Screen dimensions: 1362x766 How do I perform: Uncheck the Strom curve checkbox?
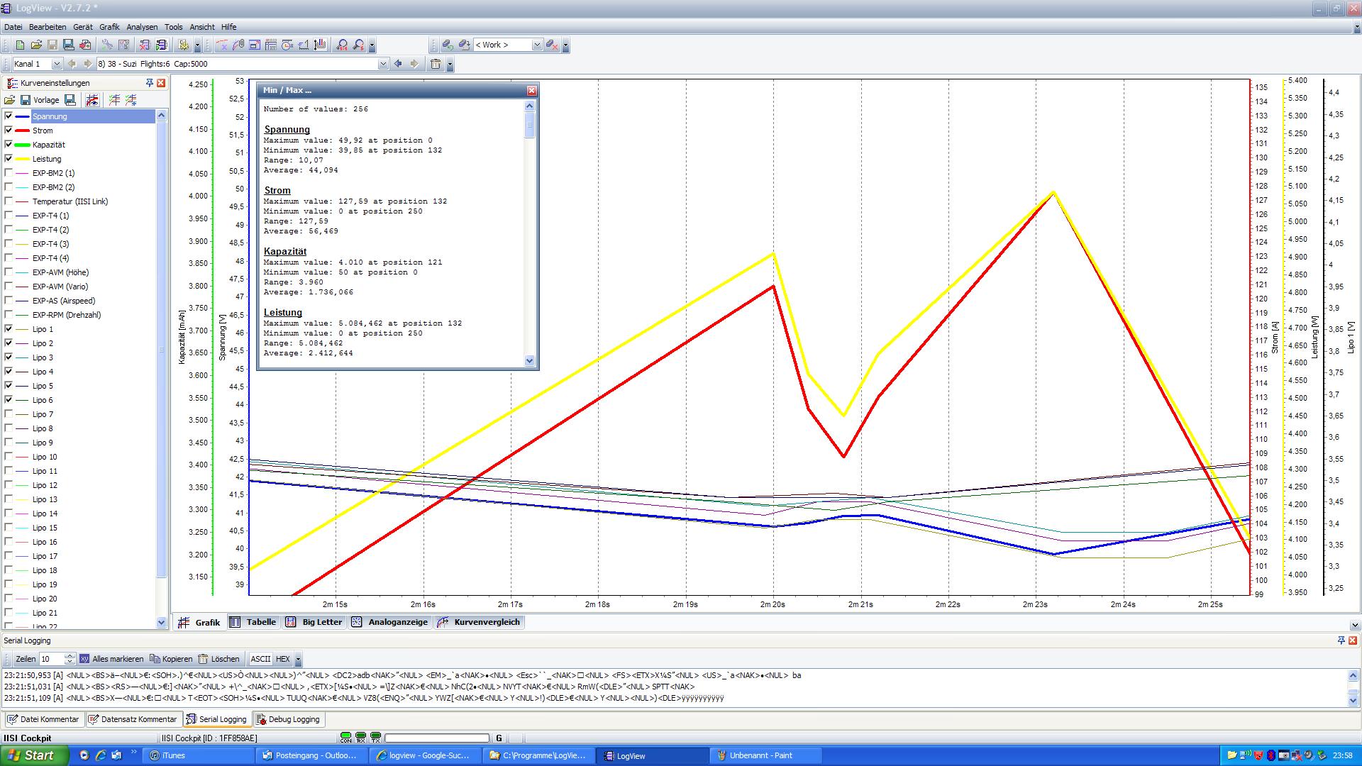tap(9, 131)
